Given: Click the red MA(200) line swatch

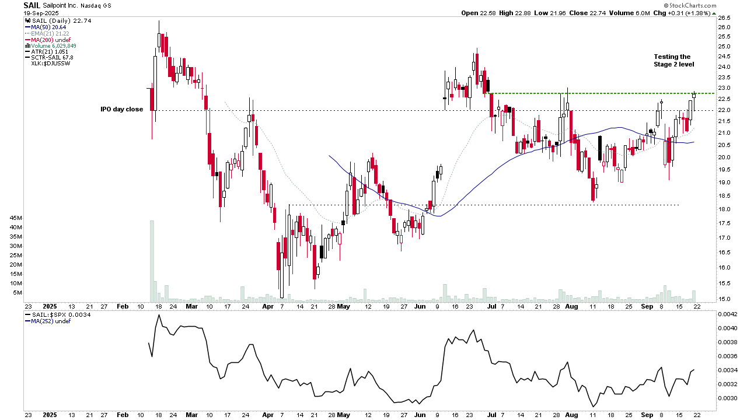Looking at the screenshot, I should (27, 40).
